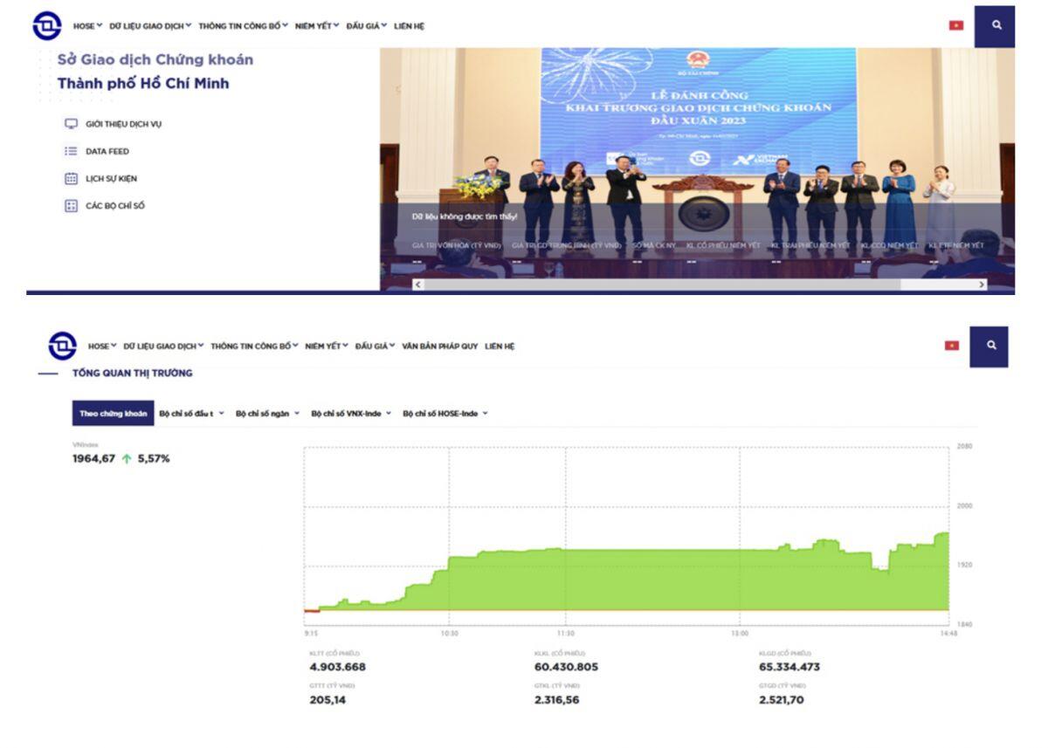Open the Bộ chỉ số ngàn tab dropdown
Image resolution: width=1048 pixels, height=748 pixels.
pos(268,414)
